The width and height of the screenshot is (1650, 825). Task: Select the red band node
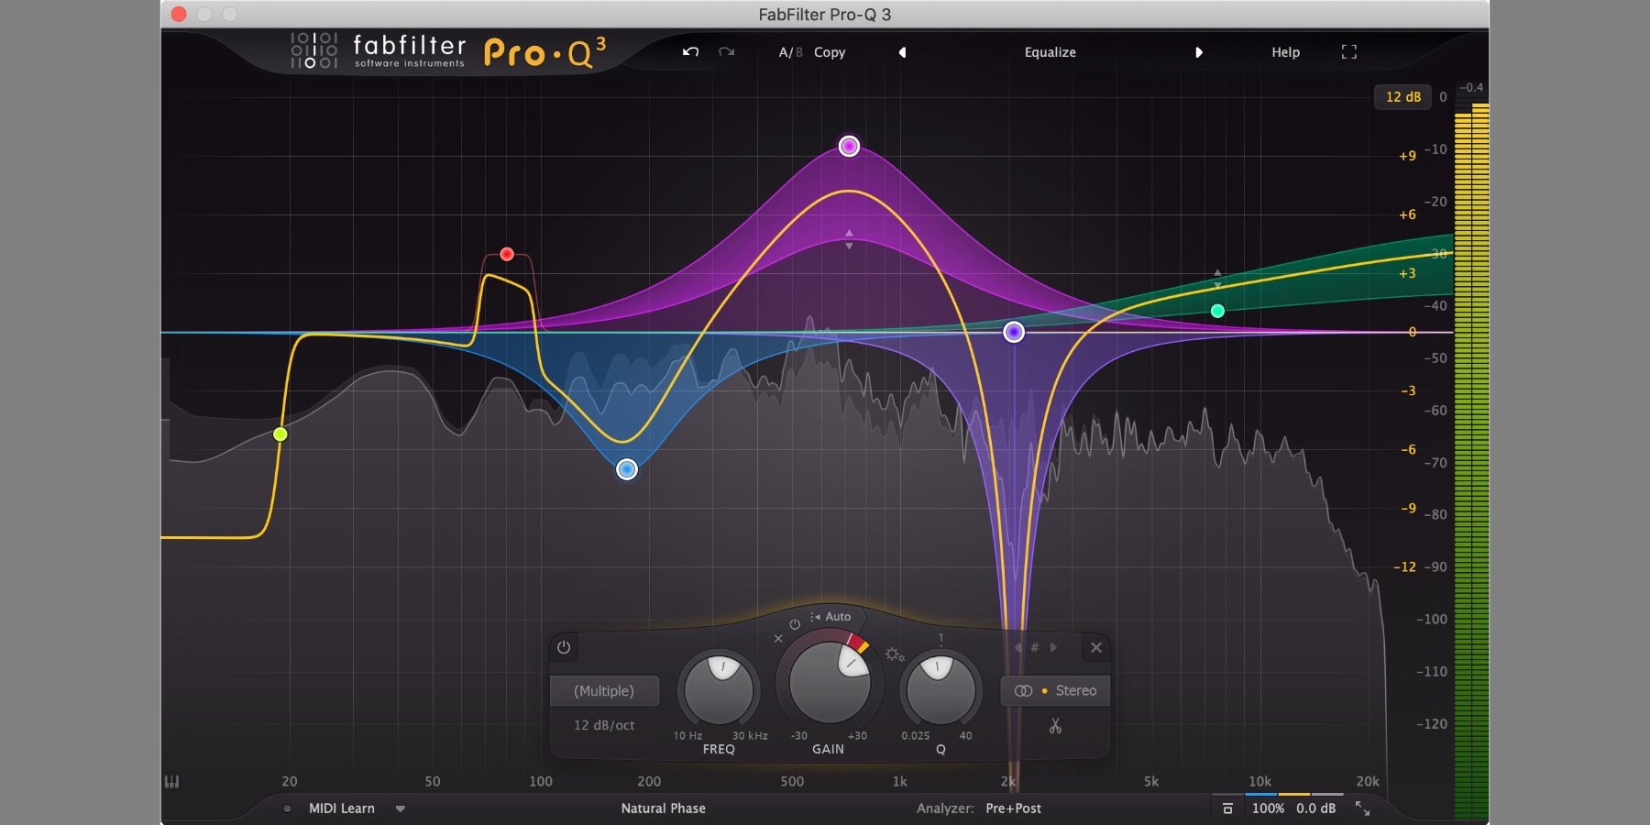tap(507, 254)
